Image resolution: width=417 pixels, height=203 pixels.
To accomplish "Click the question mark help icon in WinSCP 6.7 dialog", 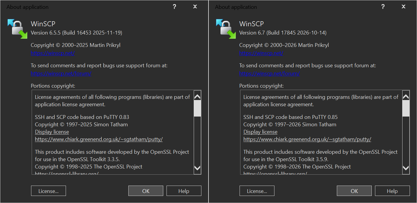I will pos(383,7).
